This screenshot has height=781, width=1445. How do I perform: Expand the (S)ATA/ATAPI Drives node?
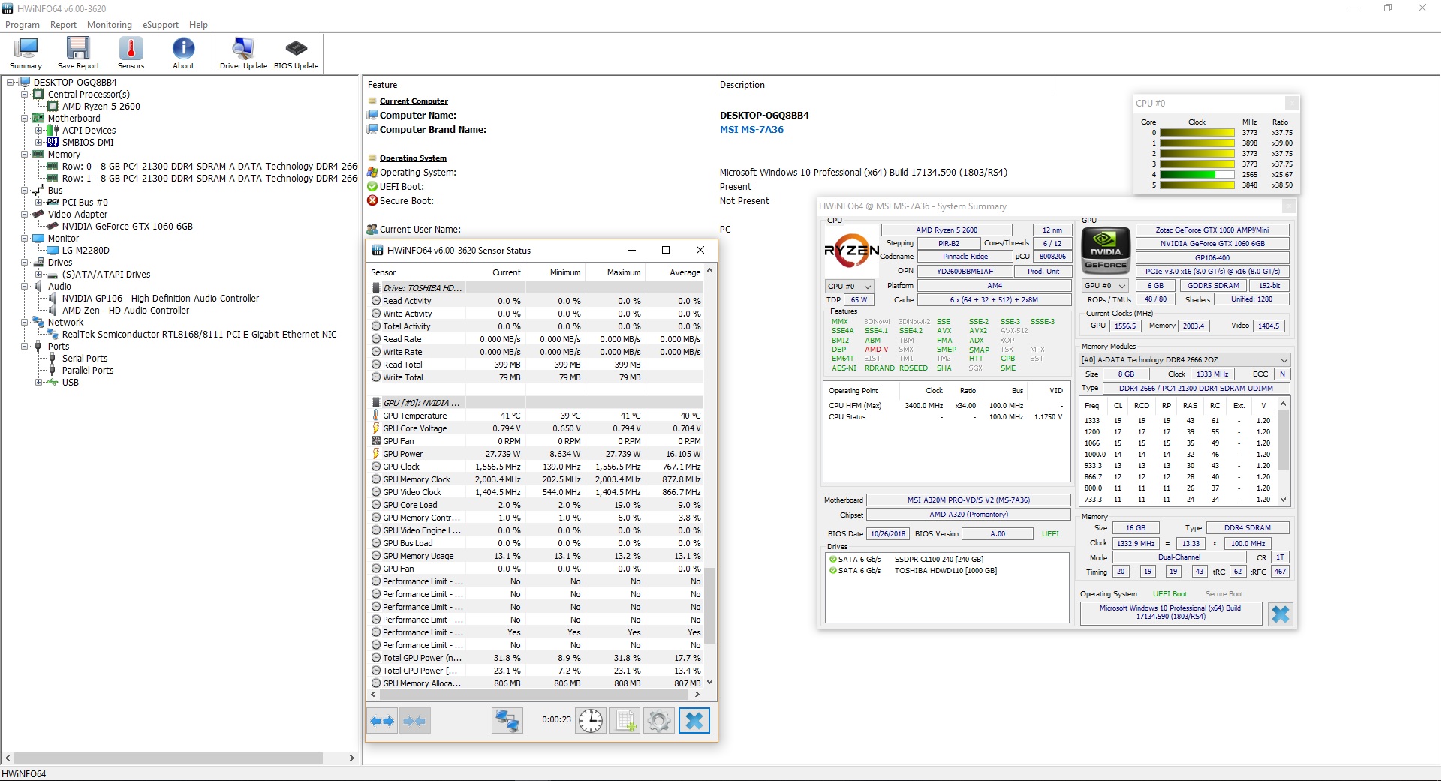[x=38, y=275]
